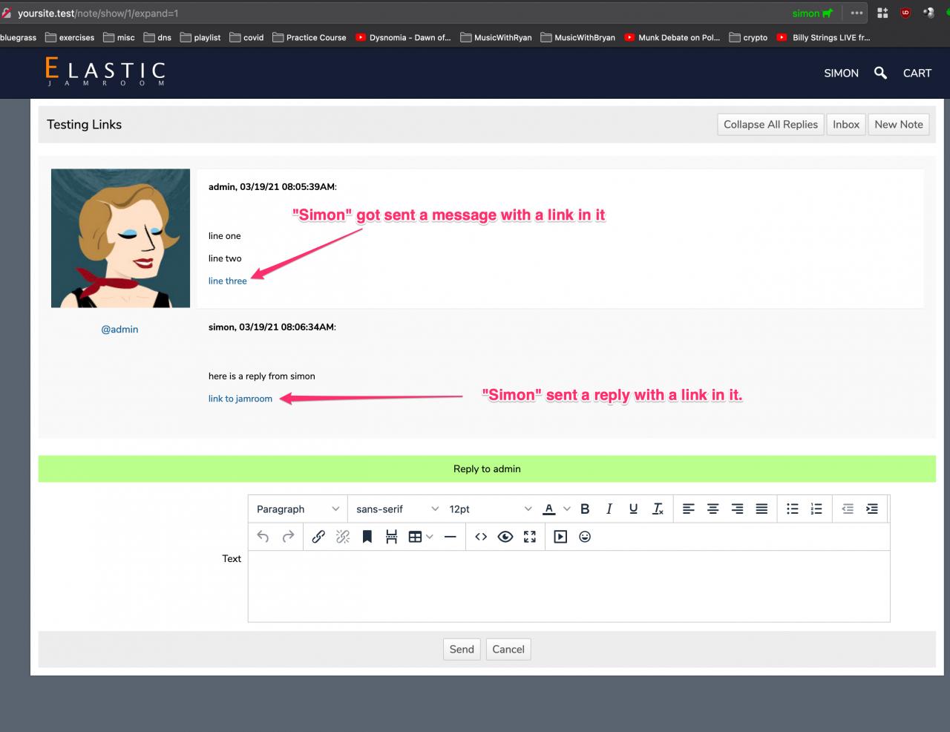The height and width of the screenshot is (732, 950).
Task: Toggle underline formatting in the editor
Action: pos(633,509)
